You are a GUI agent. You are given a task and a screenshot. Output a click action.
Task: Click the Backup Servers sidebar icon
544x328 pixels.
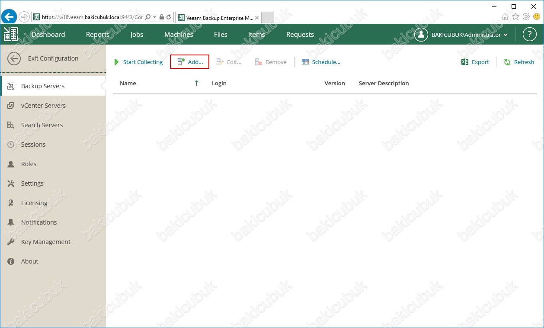click(x=11, y=86)
